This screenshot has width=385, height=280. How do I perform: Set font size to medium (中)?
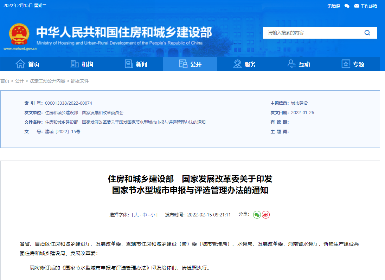pyautogui.click(x=145, y=215)
